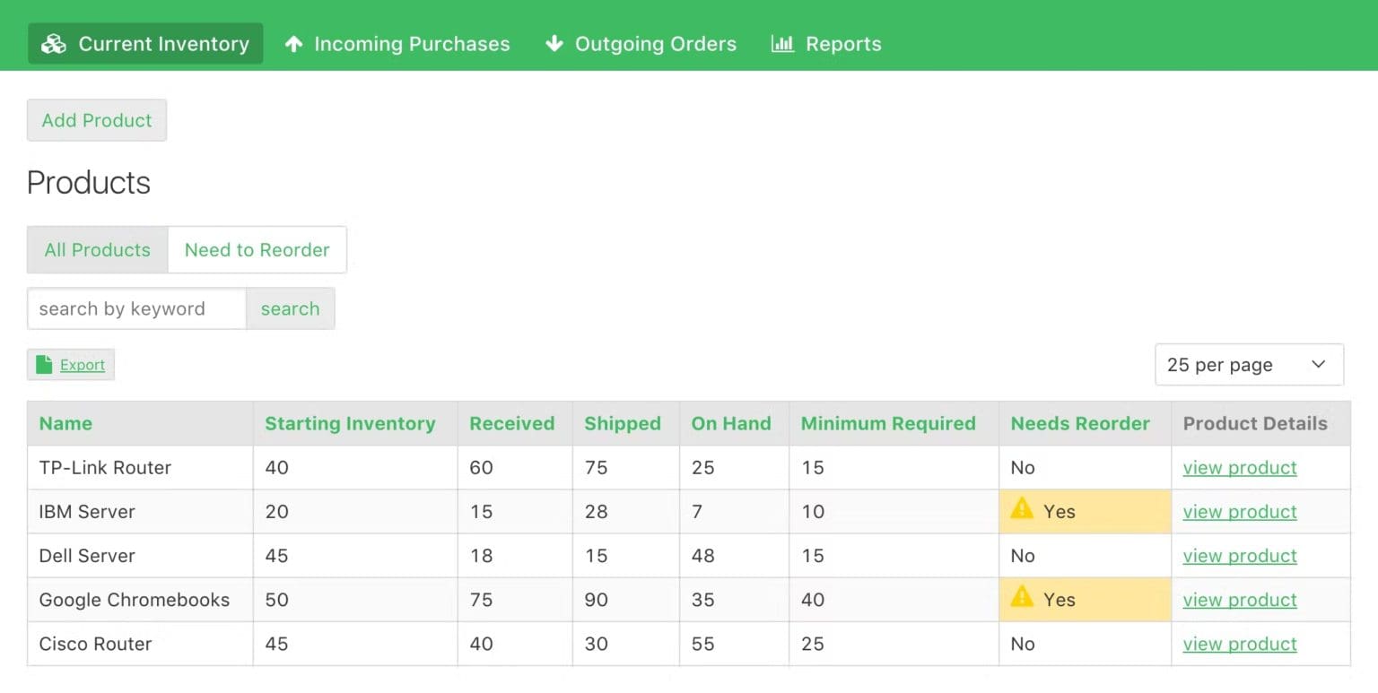Screen dimensions: 1378x693
Task: Click inside the keyword search field
Action: [135, 308]
